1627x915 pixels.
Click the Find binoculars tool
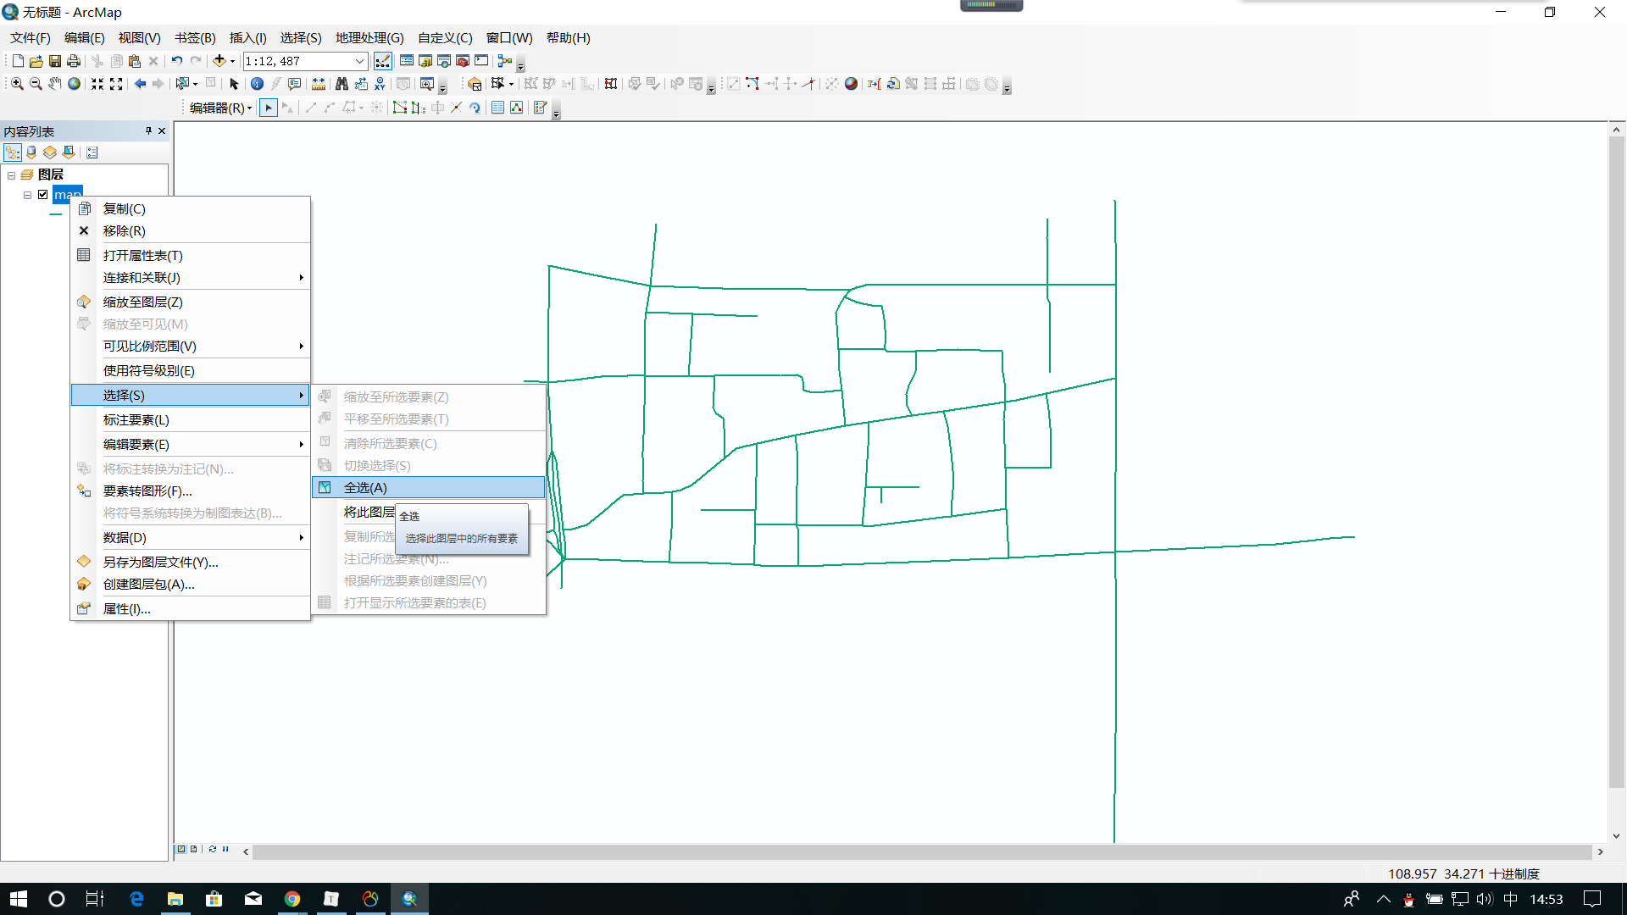(342, 84)
